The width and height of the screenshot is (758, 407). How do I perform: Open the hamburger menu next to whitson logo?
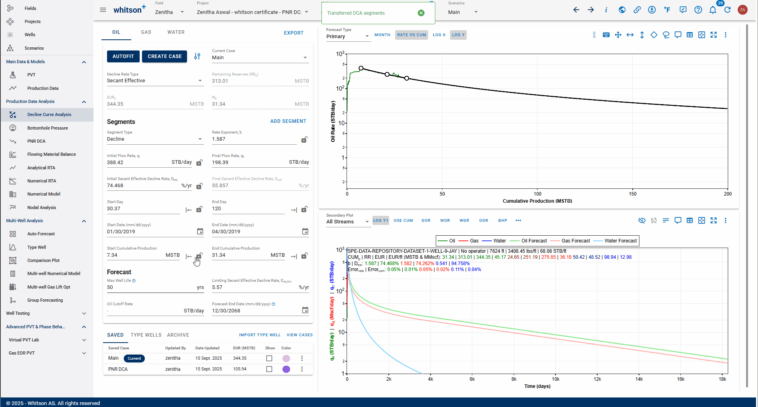(x=103, y=10)
